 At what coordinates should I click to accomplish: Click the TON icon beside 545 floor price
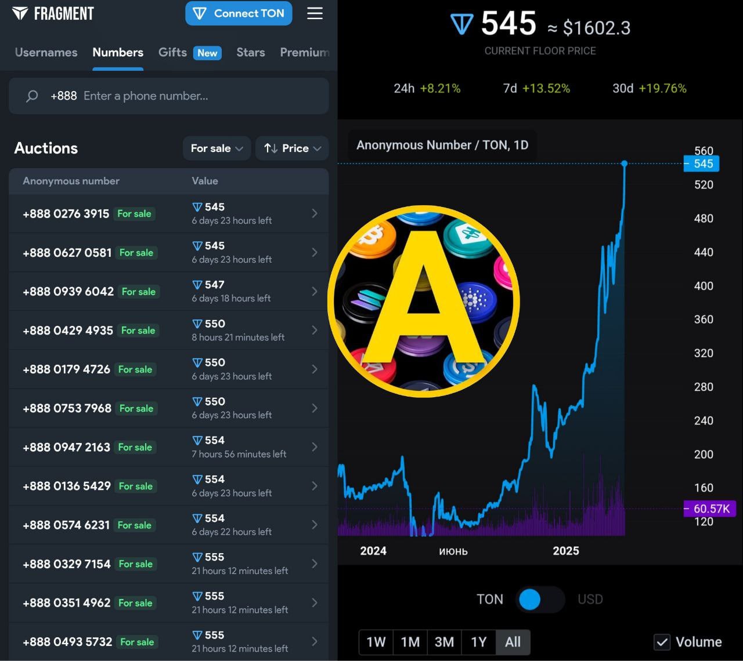click(461, 24)
